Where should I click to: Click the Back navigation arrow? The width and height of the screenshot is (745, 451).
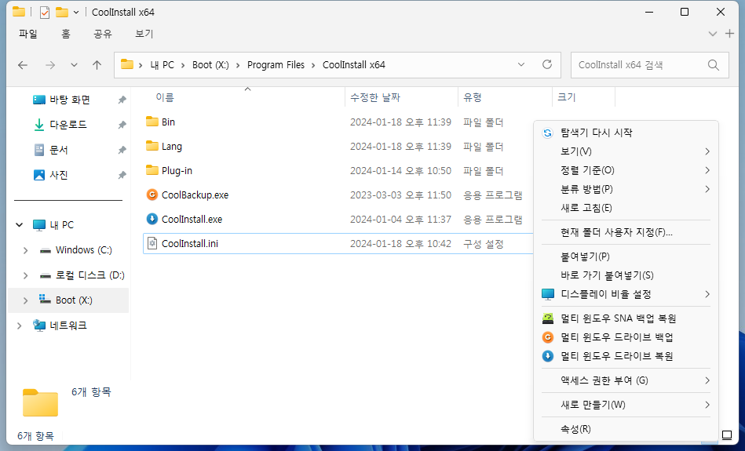click(23, 65)
